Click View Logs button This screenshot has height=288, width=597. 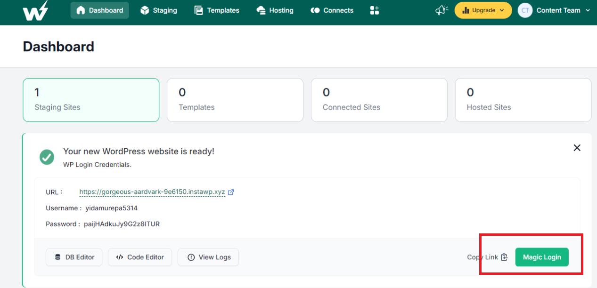[x=208, y=257]
